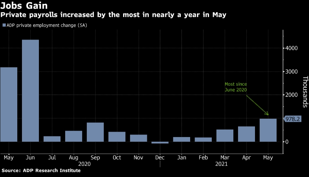Screen dimensions: 309x177
Task: Click the ADP legend color swatch
Action: tap(4, 25)
